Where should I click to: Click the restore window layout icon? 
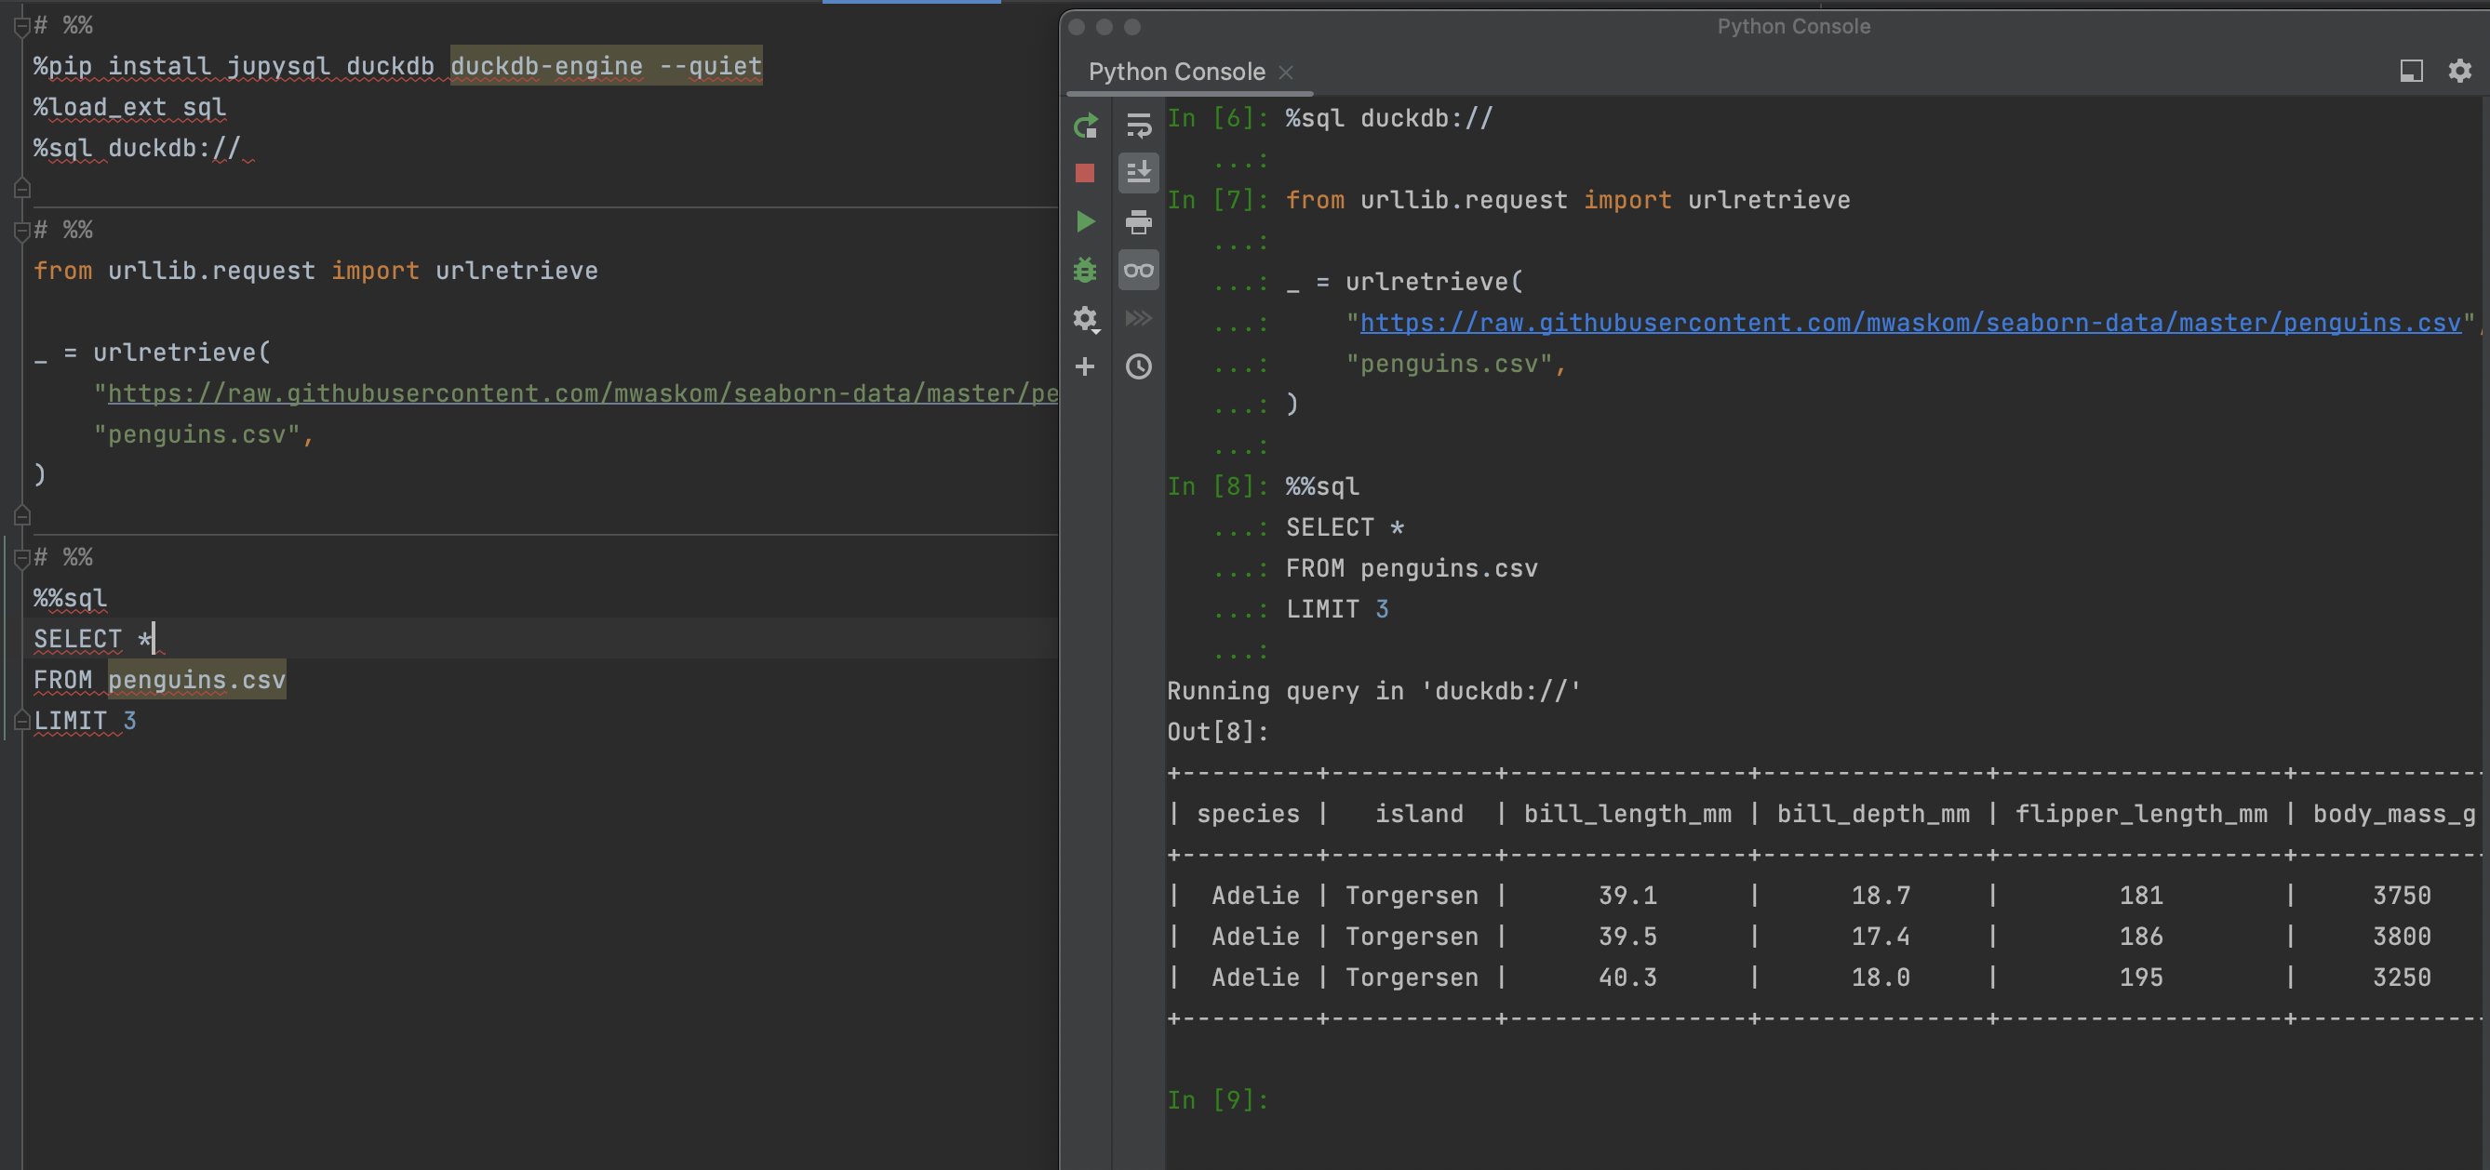tap(2411, 71)
